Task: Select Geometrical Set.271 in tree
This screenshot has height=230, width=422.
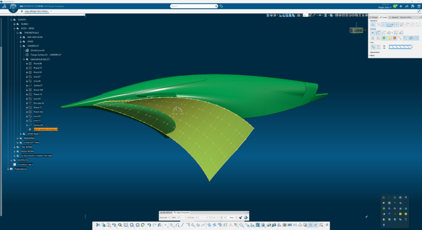Action: pos(40,59)
